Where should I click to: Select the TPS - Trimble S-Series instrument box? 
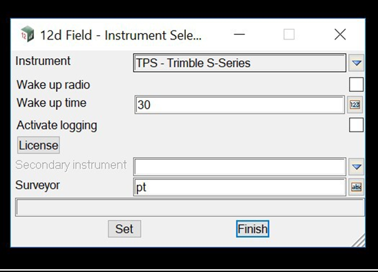pos(239,63)
